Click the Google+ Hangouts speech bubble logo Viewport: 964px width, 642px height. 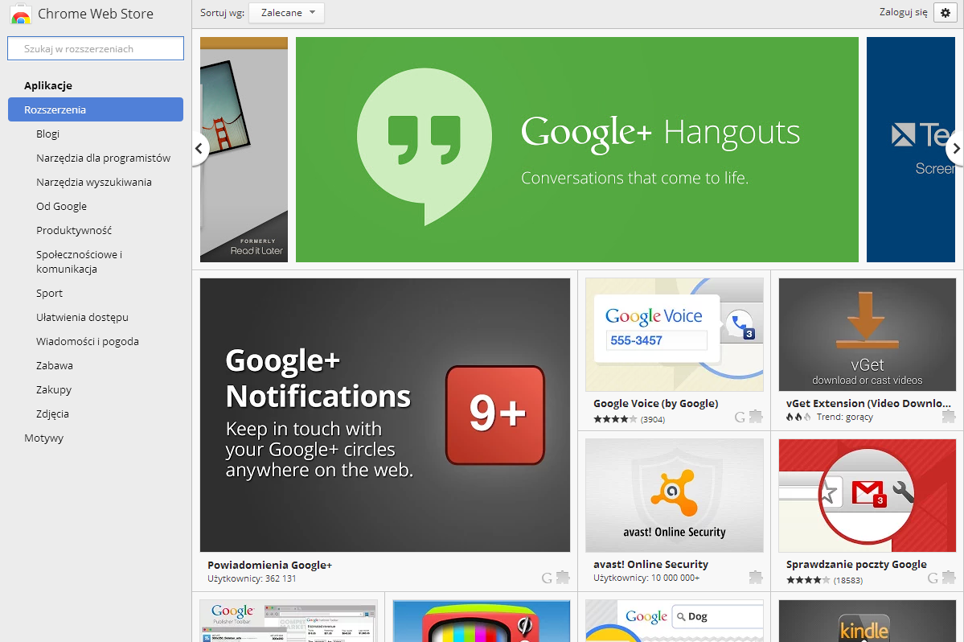click(425, 147)
